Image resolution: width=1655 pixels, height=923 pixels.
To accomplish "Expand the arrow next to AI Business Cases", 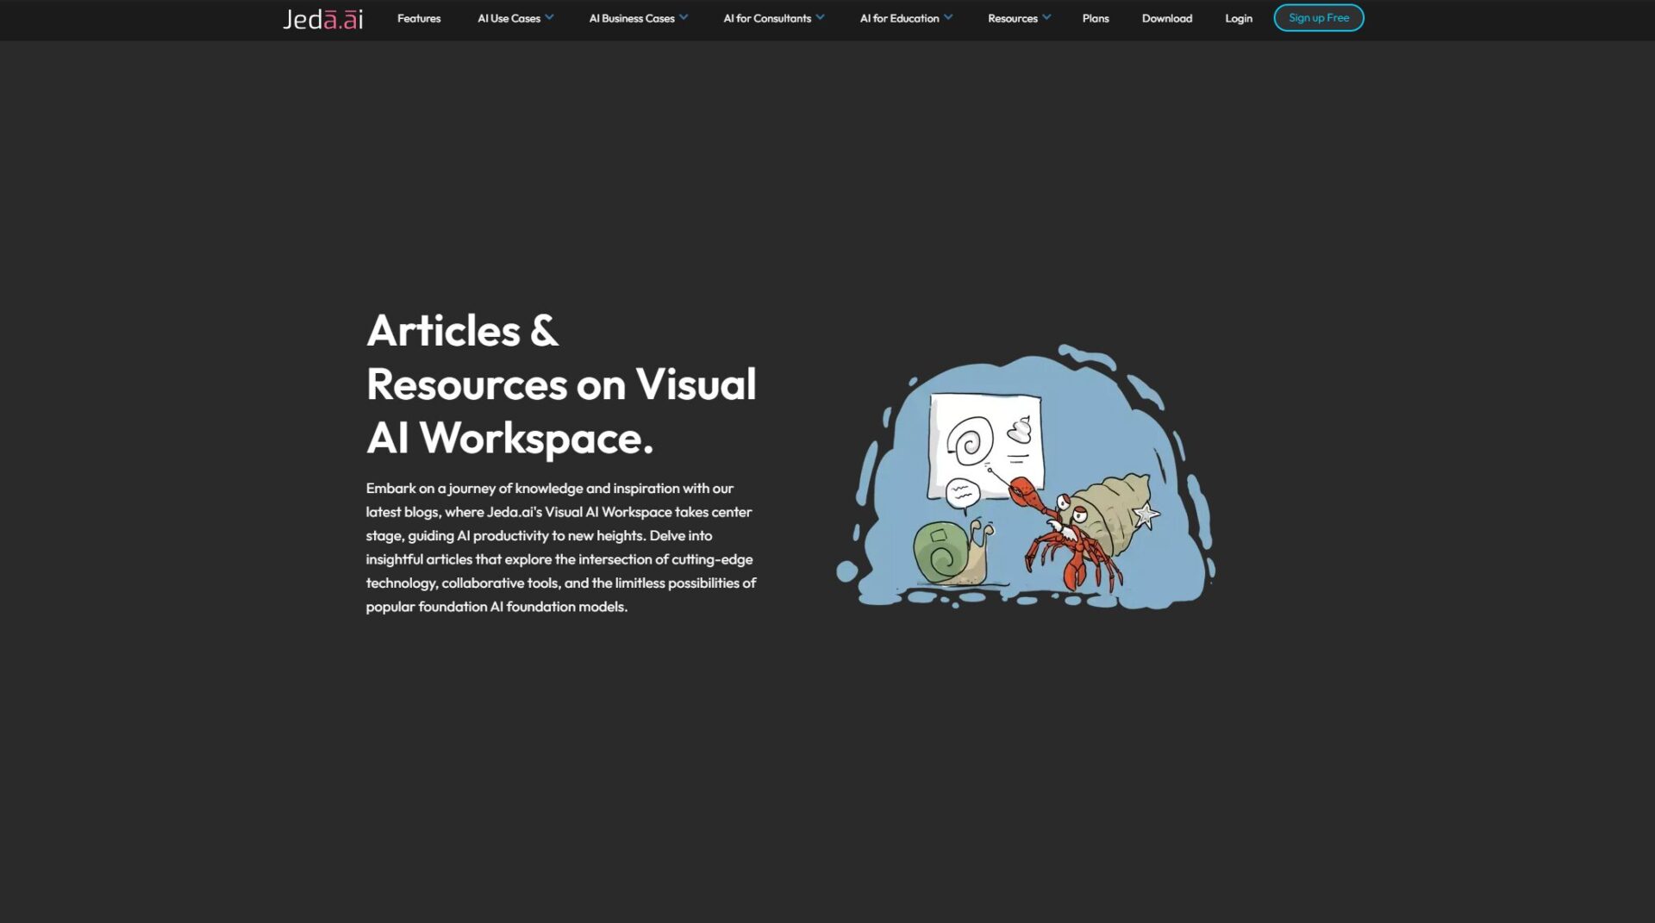I will tap(684, 17).
